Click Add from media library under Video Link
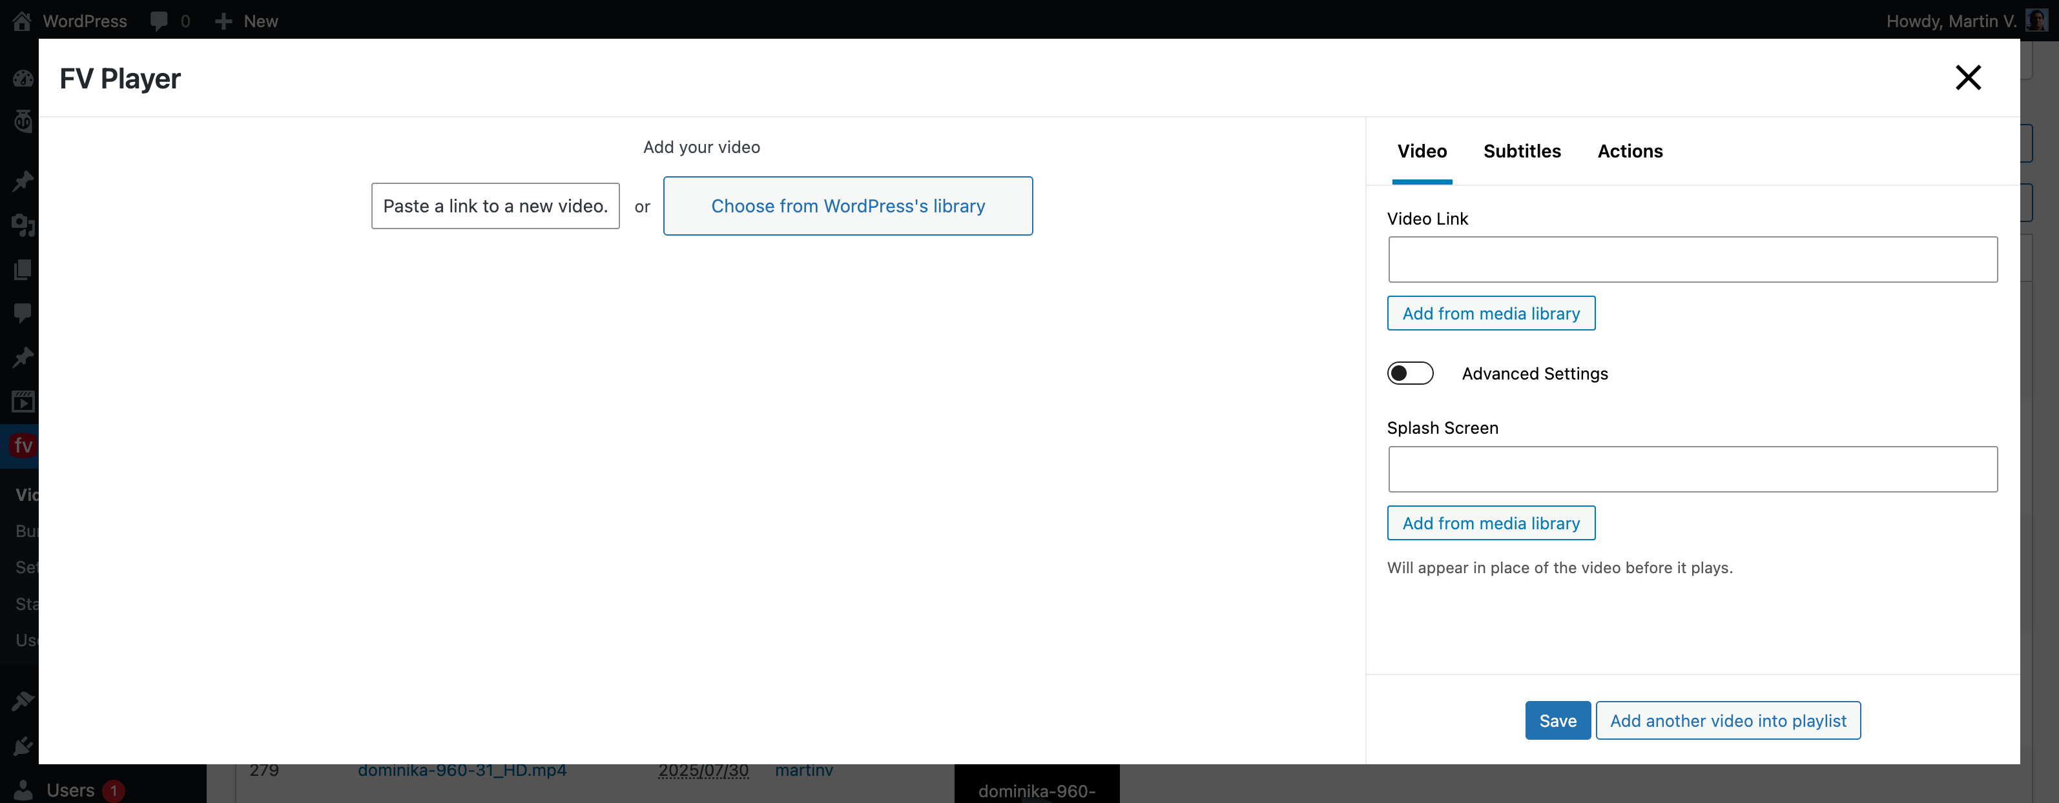 (1491, 313)
